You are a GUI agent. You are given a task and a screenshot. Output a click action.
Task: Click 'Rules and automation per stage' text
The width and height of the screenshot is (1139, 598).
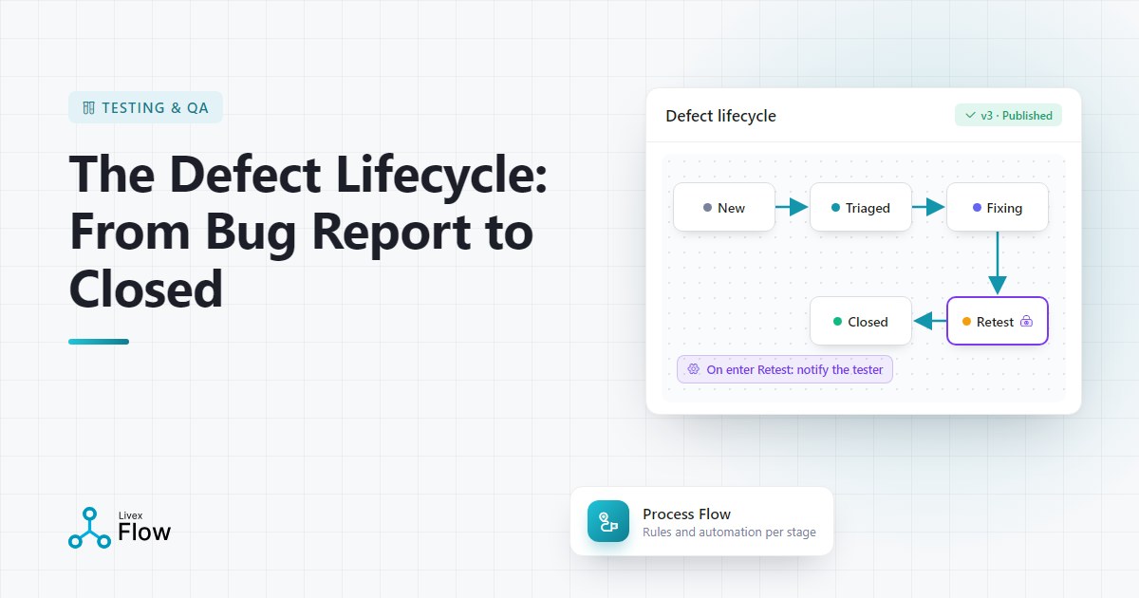729,533
